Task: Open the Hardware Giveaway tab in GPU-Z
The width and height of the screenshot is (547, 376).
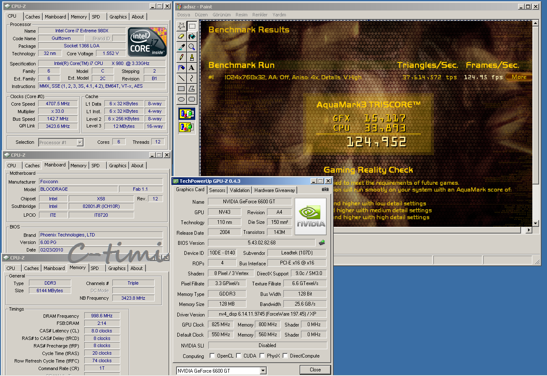Action: (x=275, y=190)
